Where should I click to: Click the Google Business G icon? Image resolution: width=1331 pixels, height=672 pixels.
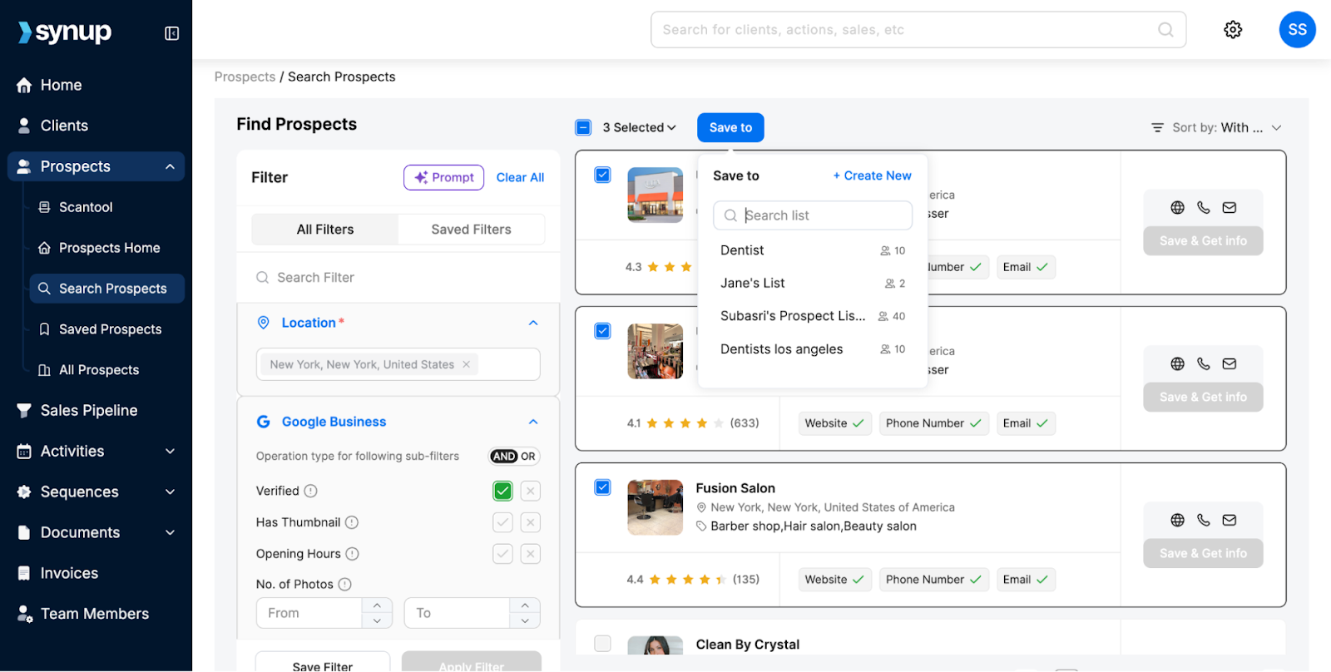pyautogui.click(x=263, y=422)
